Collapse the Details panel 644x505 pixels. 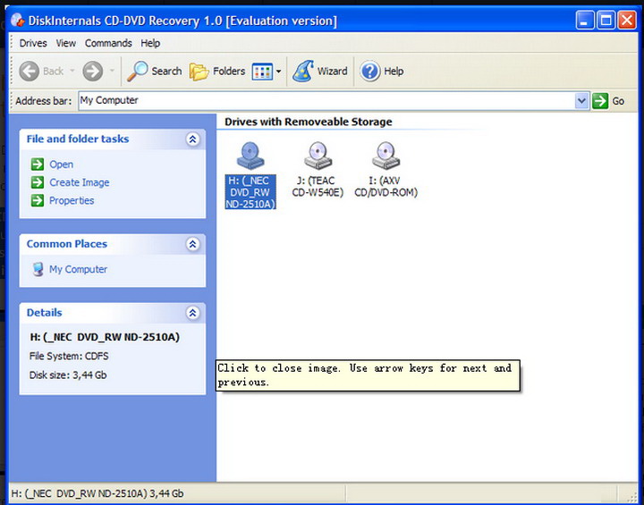tap(192, 313)
